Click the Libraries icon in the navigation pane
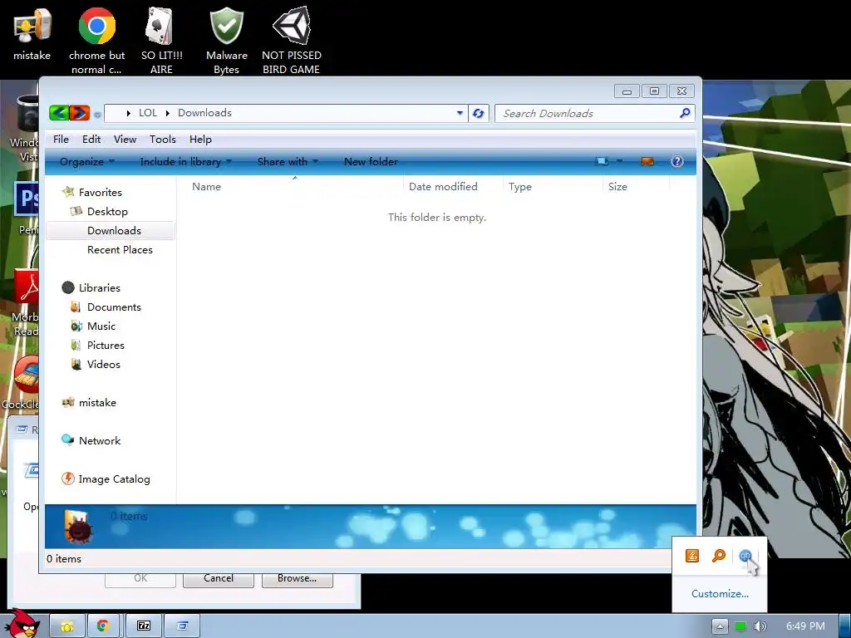Image resolution: width=851 pixels, height=638 pixels. [x=68, y=287]
